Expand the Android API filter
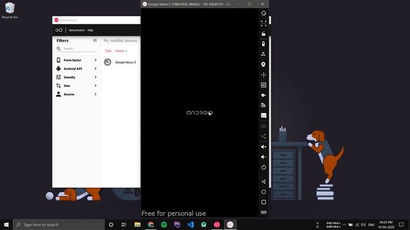Viewport: 410px width, 230px height. [x=76, y=69]
